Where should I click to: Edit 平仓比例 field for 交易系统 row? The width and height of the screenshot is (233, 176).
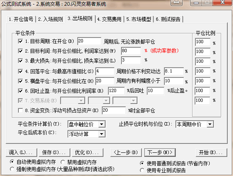[x=202, y=101]
